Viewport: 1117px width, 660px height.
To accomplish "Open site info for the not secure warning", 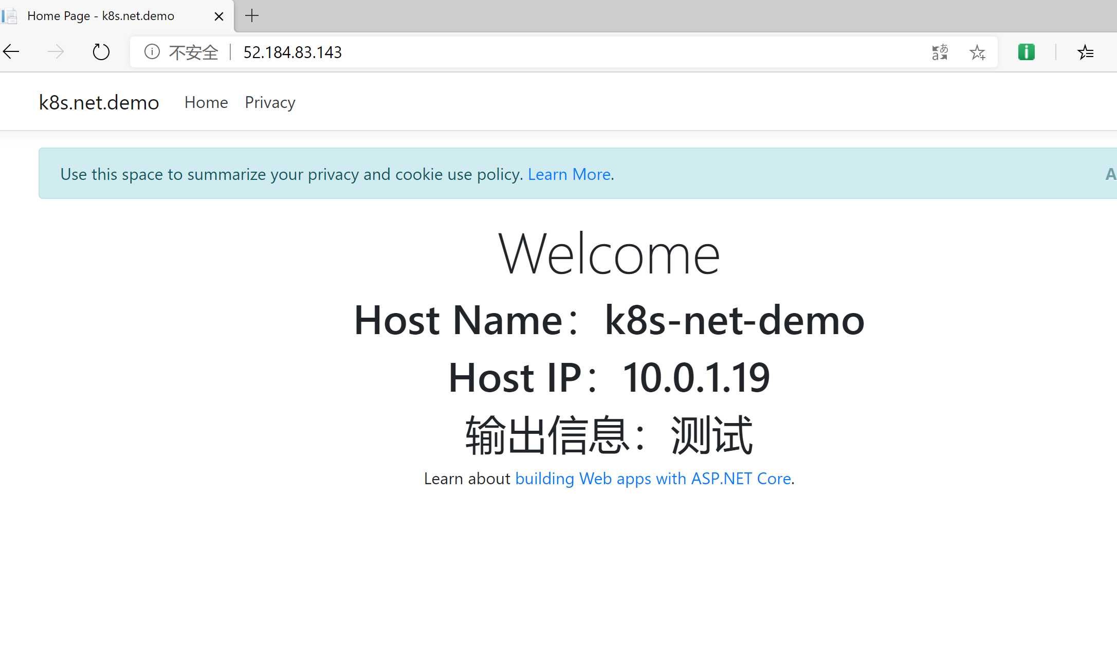I will [152, 51].
